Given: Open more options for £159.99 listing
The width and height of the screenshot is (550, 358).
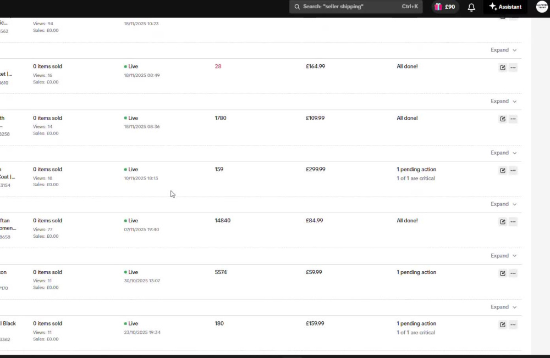Looking at the screenshot, I should (x=513, y=325).
